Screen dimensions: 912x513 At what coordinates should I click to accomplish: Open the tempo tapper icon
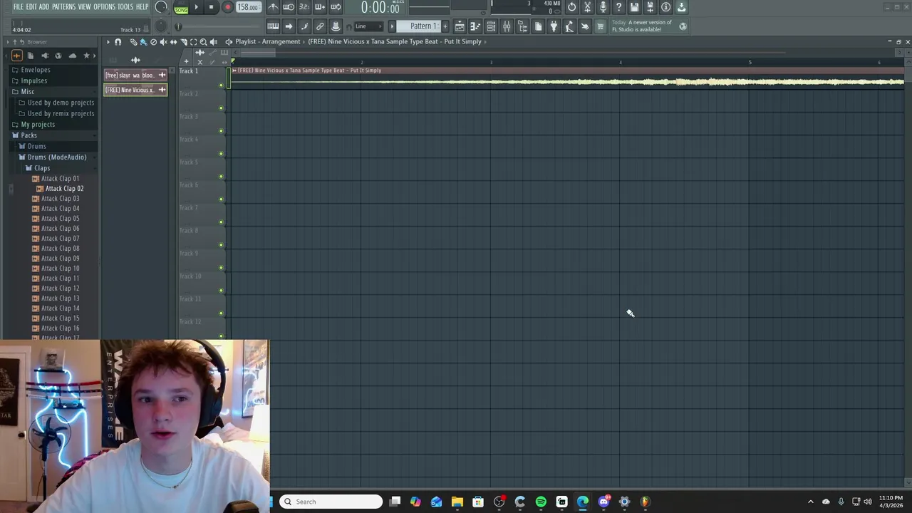569,26
